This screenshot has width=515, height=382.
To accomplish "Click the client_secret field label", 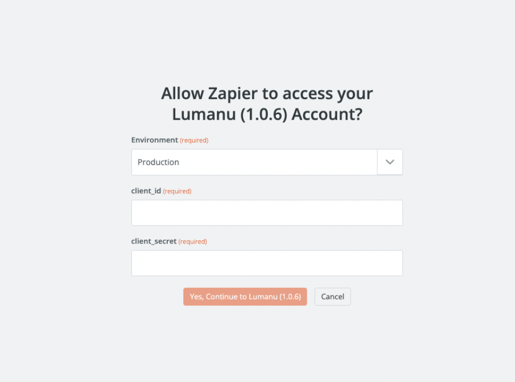I will (x=154, y=241).
